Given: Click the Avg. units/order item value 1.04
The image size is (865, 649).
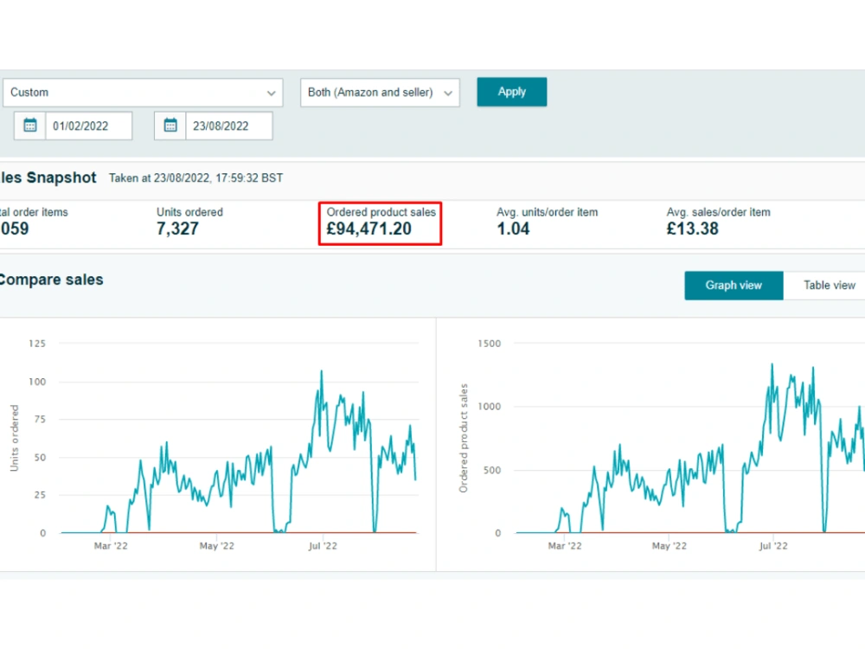Looking at the screenshot, I should point(513,229).
